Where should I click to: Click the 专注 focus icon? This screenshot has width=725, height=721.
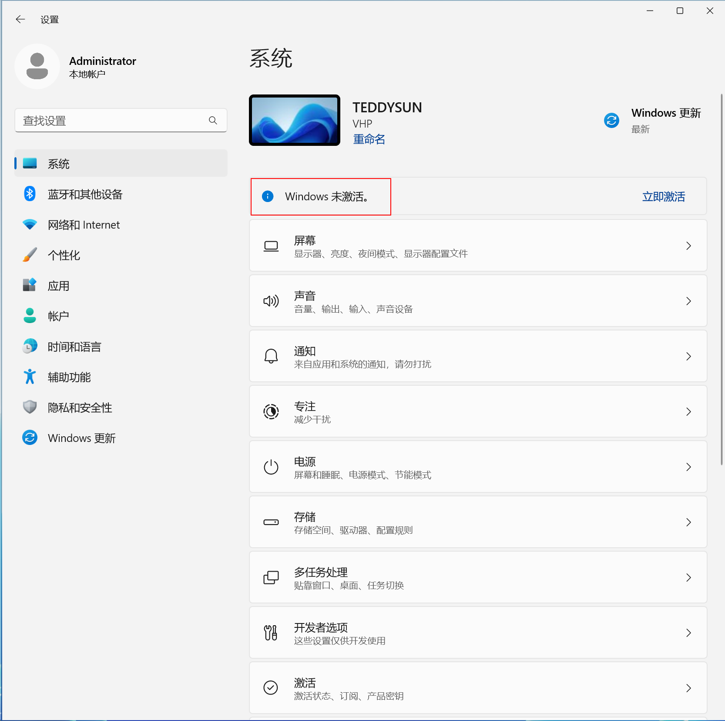[x=271, y=411]
